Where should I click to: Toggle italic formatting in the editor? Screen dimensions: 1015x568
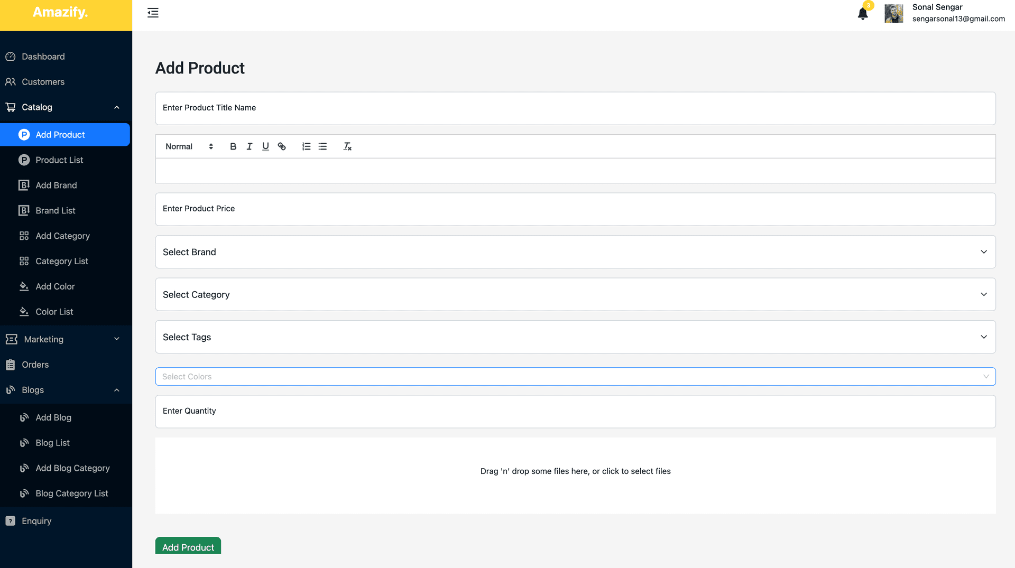pyautogui.click(x=250, y=146)
